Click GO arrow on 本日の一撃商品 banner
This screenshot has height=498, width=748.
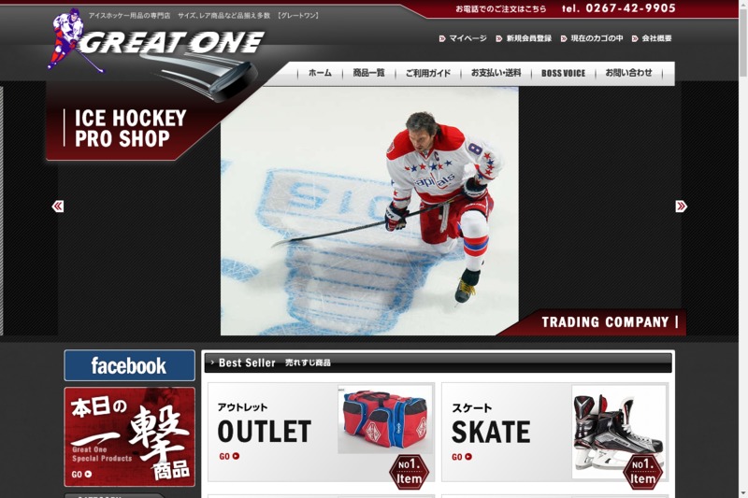81,474
